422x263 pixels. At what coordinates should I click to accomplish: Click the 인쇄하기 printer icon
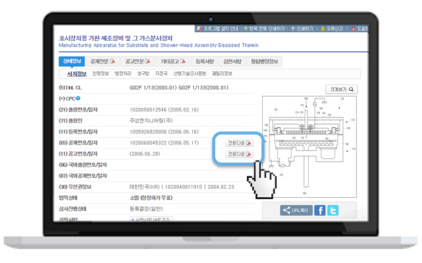coord(293,29)
